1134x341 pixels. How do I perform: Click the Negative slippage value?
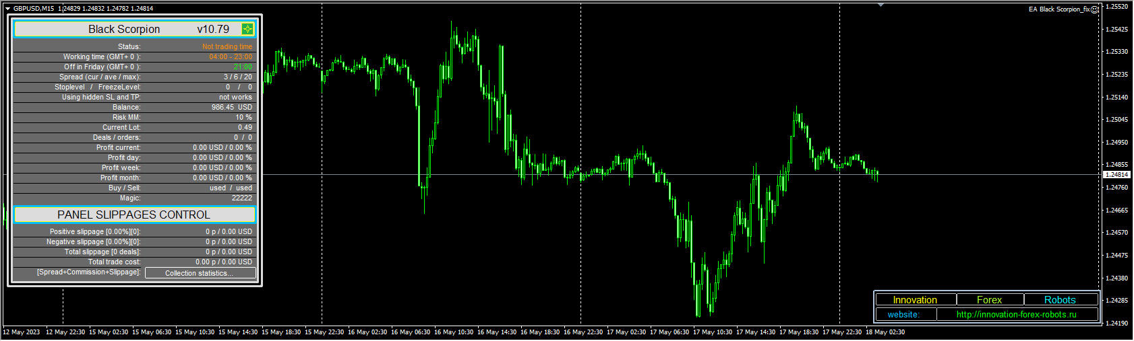tap(229, 241)
